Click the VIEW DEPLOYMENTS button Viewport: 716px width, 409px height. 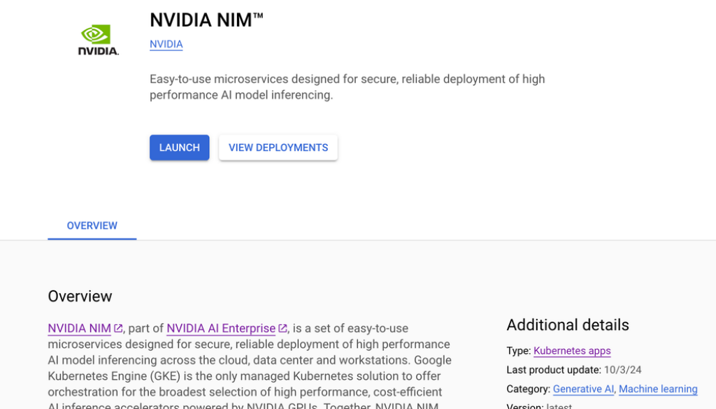[278, 148]
